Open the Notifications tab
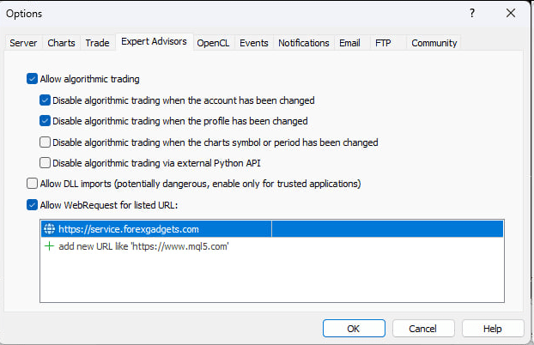This screenshot has width=534, height=345. tap(304, 43)
